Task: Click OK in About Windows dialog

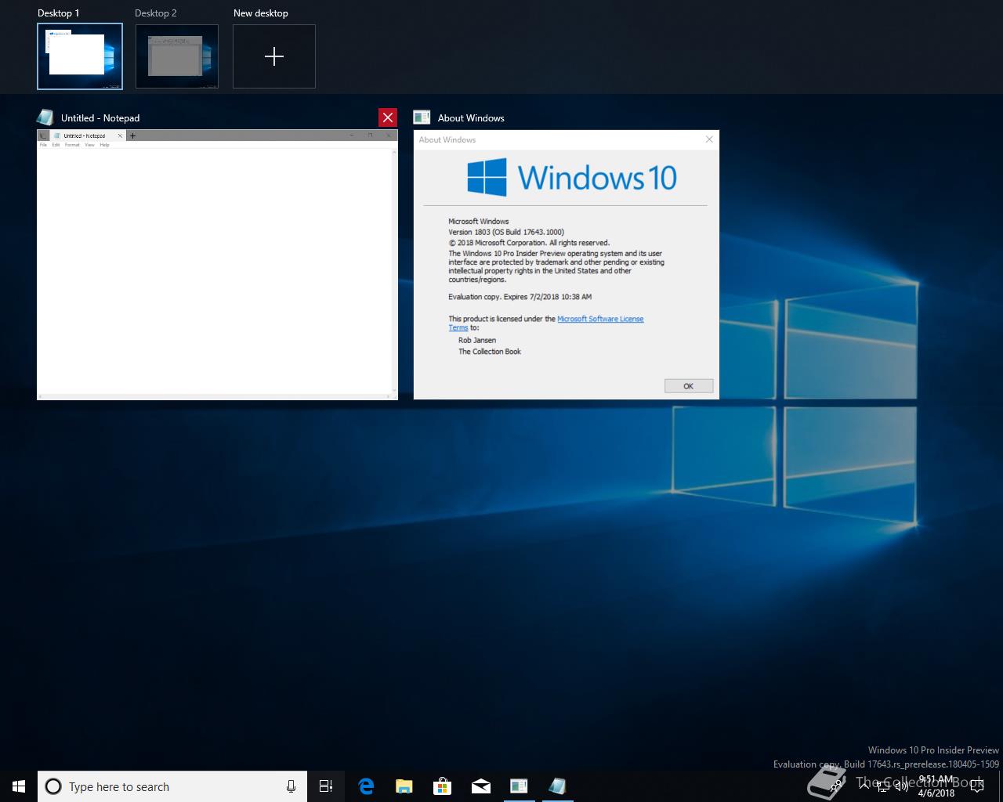Action: tap(689, 386)
